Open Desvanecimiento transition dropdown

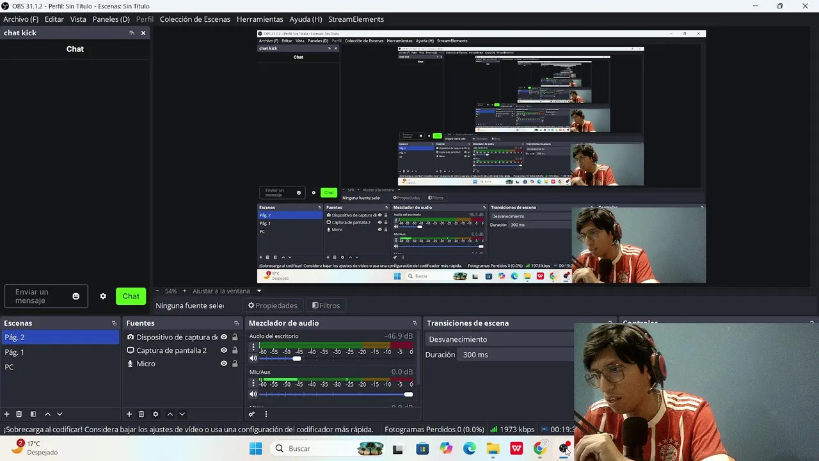499,339
